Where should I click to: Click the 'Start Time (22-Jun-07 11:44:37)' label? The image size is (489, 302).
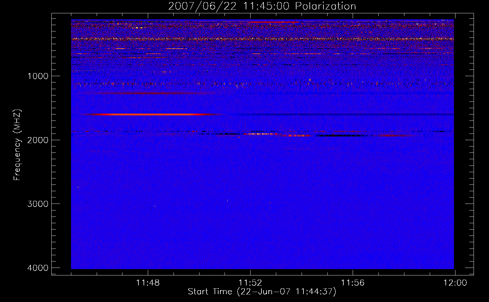pyautogui.click(x=262, y=292)
